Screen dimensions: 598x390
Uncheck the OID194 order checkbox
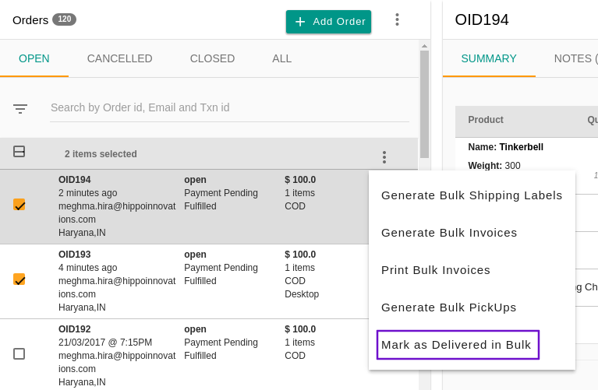[x=19, y=205]
